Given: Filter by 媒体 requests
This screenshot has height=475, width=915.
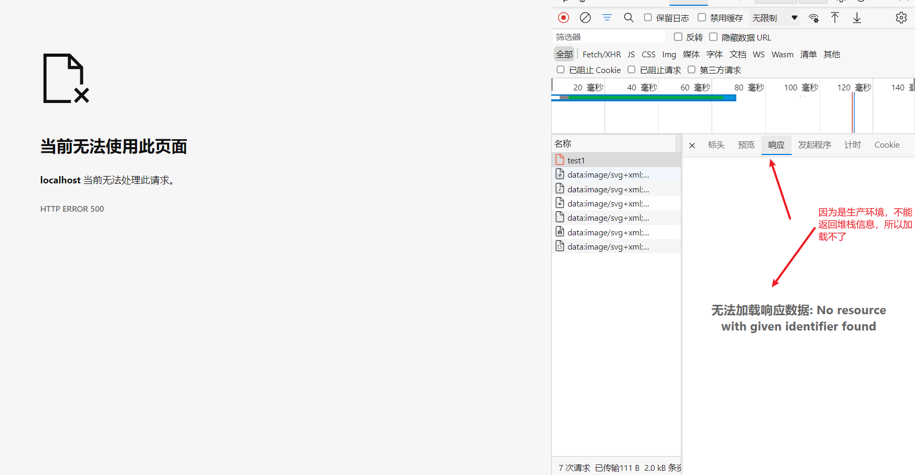Looking at the screenshot, I should pos(691,54).
